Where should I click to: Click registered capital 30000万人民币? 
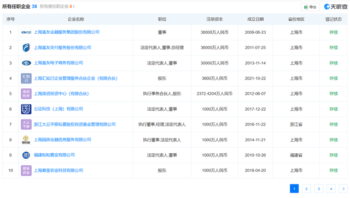(x=214, y=63)
